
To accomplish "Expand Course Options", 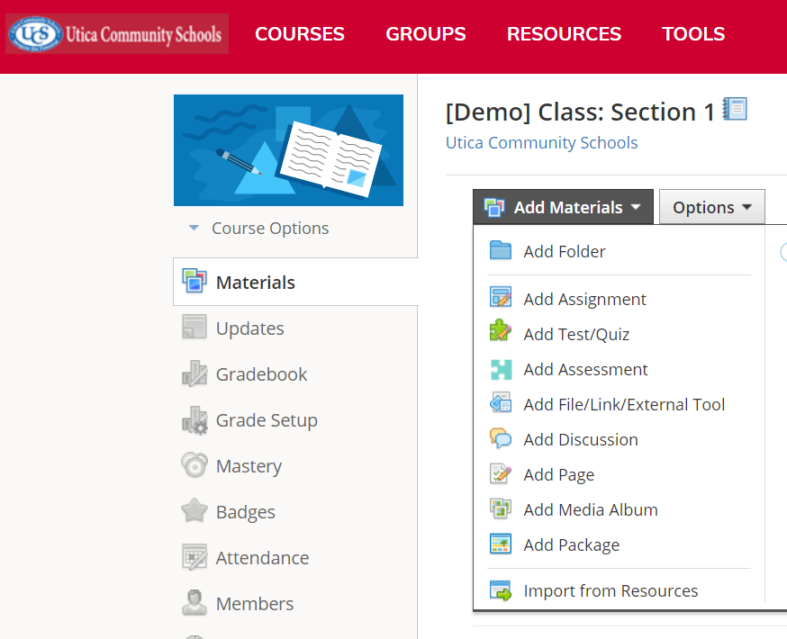I will 259,229.
